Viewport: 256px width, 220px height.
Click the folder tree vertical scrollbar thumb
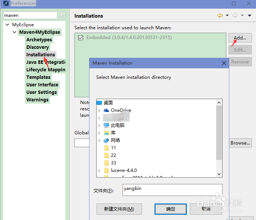(219, 133)
